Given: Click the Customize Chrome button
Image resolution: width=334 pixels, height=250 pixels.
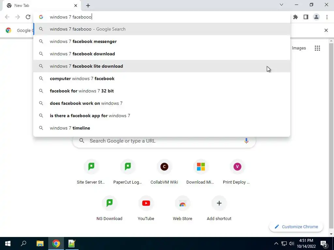Looking at the screenshot, I should pos(296,227).
